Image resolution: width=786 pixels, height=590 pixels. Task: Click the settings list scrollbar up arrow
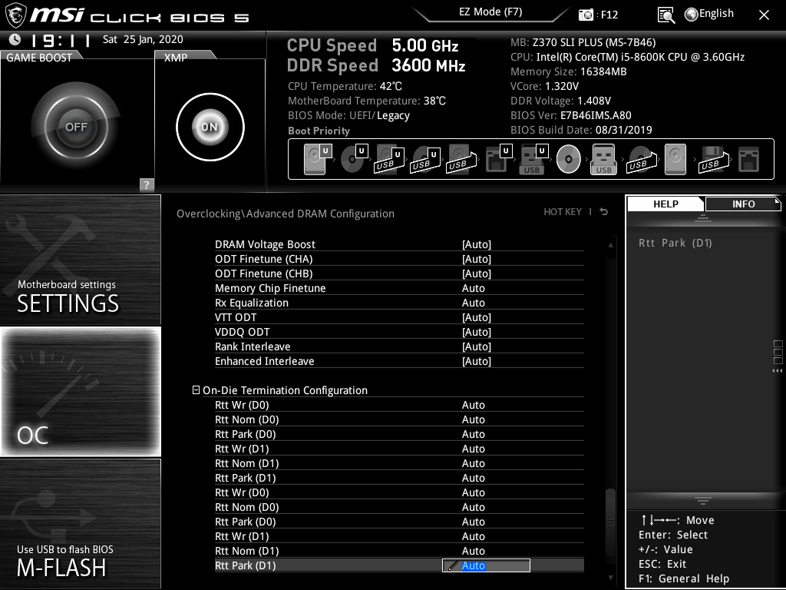[610, 245]
